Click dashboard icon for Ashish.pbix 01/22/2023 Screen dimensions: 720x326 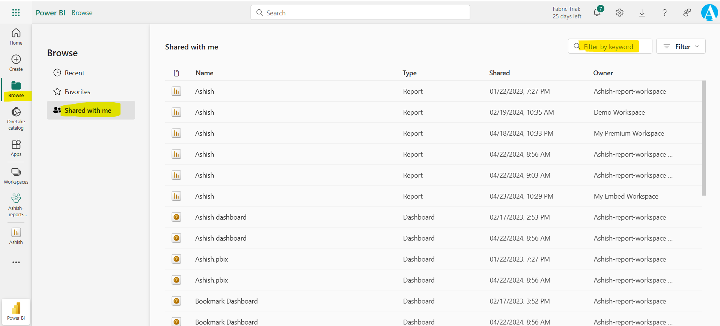[176, 259]
